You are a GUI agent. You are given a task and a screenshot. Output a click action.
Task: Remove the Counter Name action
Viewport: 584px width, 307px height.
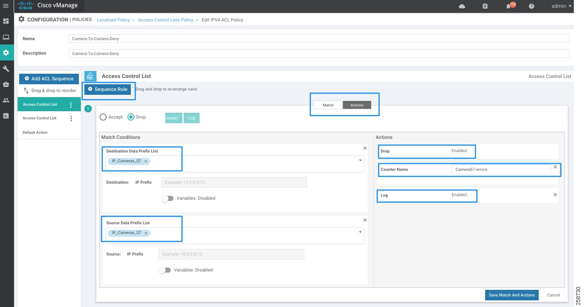(x=555, y=167)
